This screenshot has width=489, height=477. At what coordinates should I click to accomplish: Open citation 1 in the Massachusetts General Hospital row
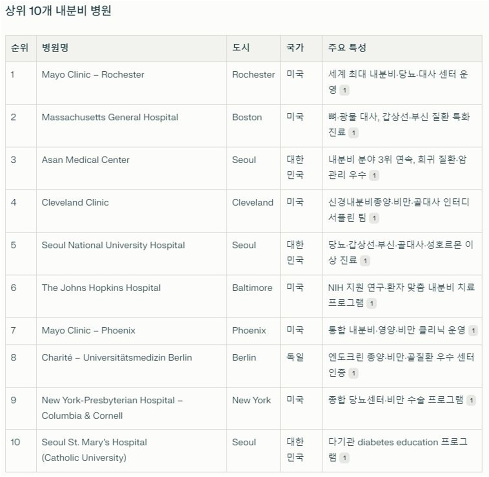(x=353, y=133)
